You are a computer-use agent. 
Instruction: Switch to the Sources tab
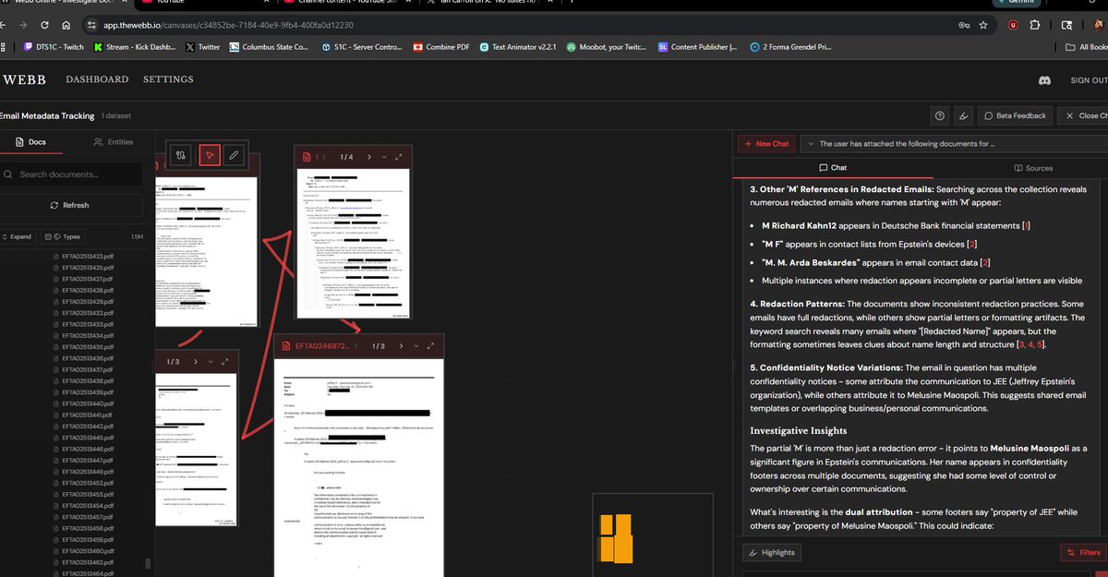point(1032,168)
